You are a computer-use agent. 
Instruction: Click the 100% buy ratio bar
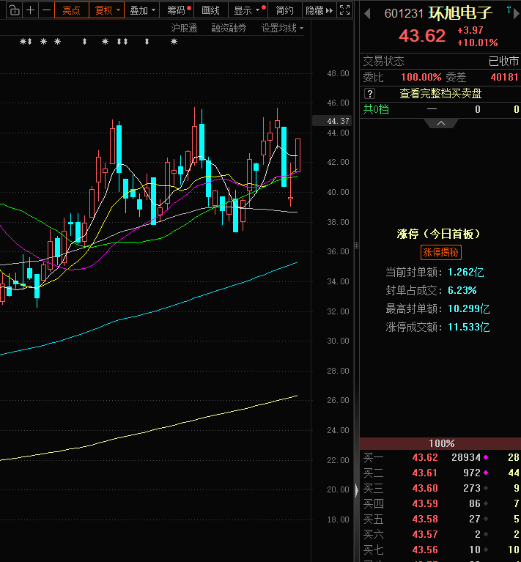[440, 444]
